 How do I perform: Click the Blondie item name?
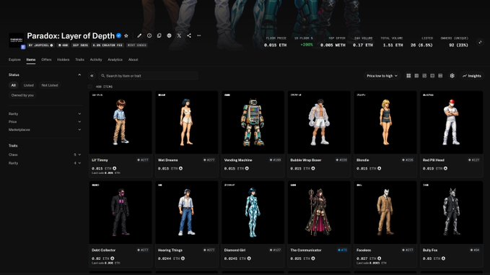coord(362,160)
